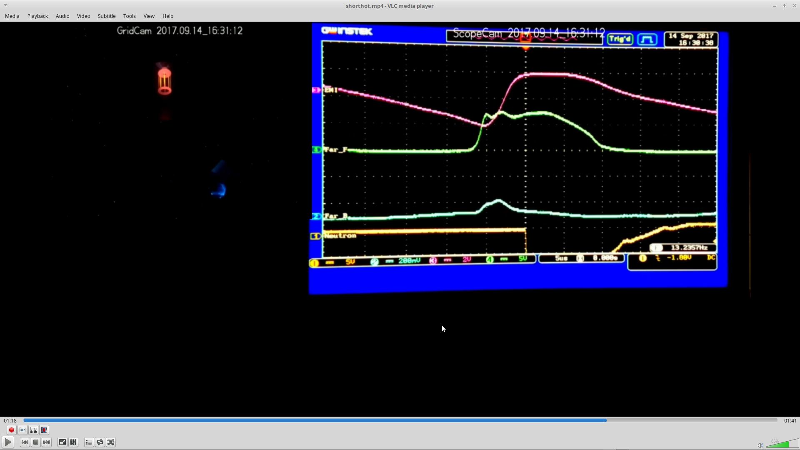The image size is (800, 450).
Task: Minimize the VLC window
Action: (x=775, y=6)
